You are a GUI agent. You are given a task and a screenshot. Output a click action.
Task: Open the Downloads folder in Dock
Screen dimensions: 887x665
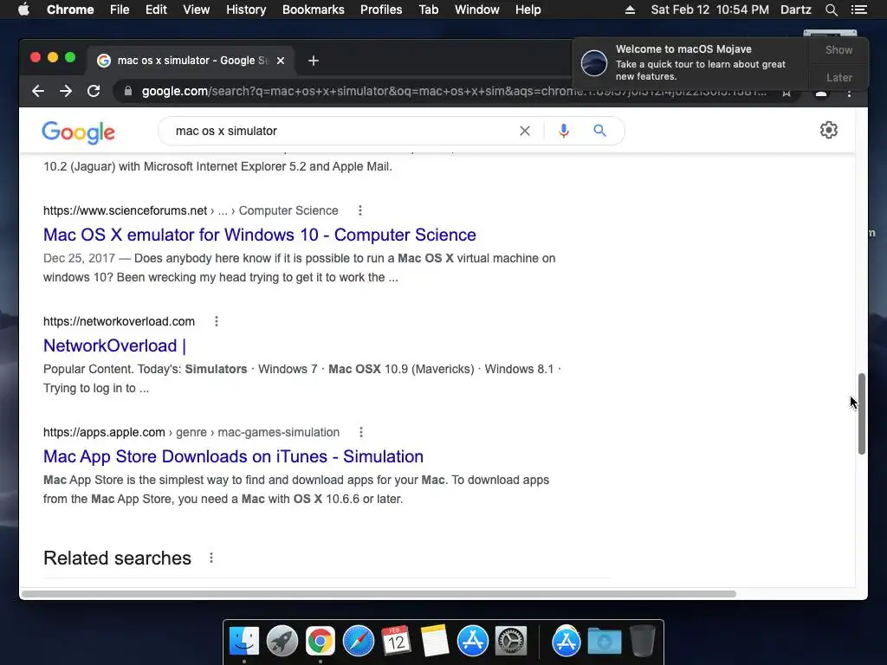point(604,642)
